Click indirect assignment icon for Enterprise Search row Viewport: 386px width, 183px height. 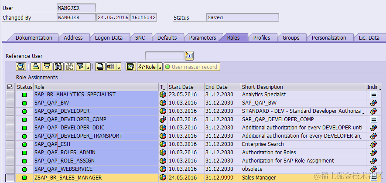point(374,144)
